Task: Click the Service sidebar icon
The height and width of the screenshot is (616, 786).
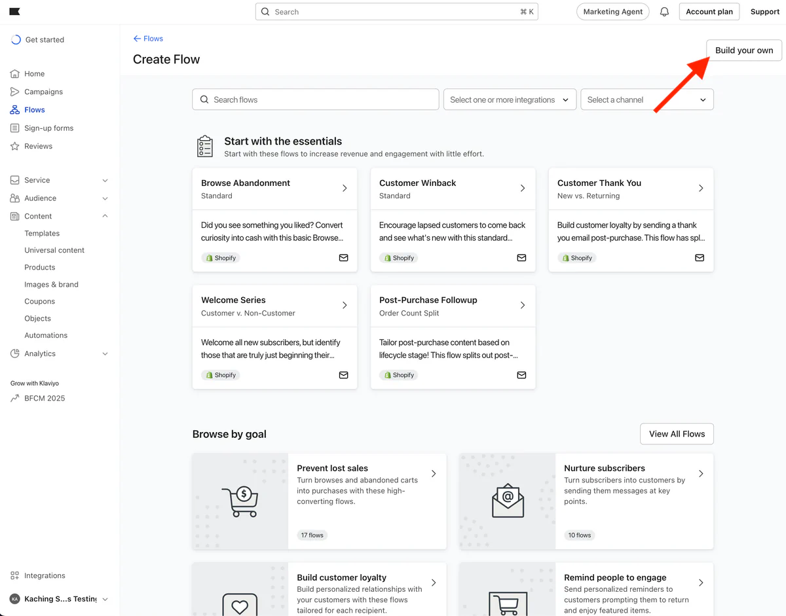Action: (15, 180)
